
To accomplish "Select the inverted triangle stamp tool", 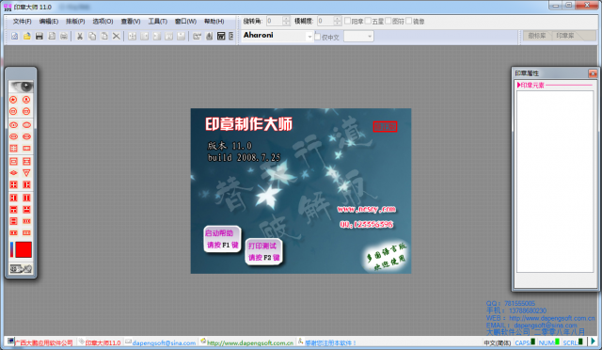I will pyautogui.click(x=26, y=173).
